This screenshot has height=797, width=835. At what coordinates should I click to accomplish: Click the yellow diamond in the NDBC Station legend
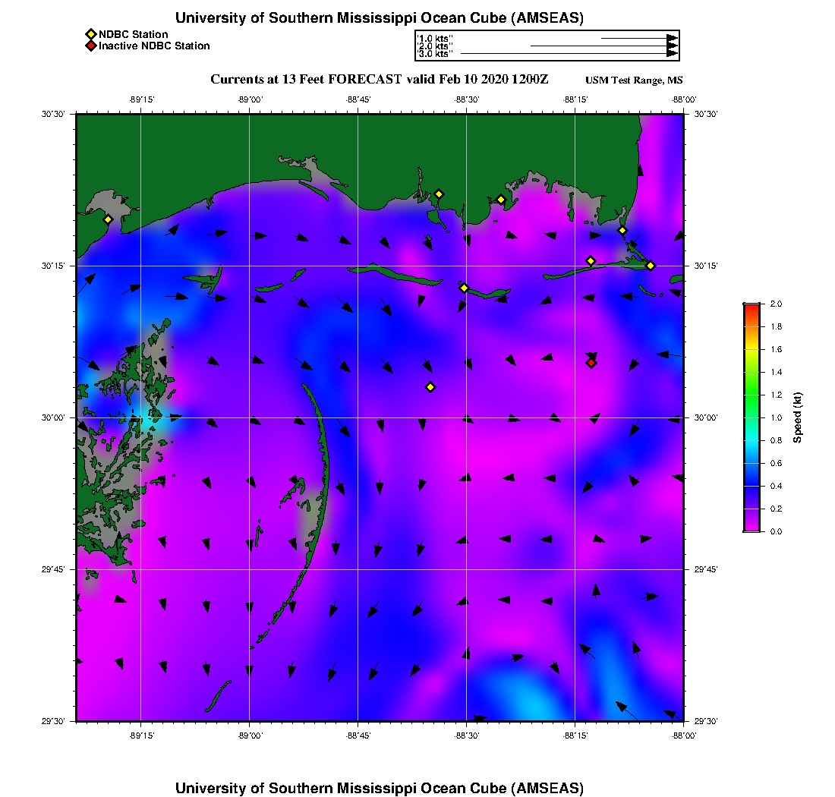coord(90,34)
